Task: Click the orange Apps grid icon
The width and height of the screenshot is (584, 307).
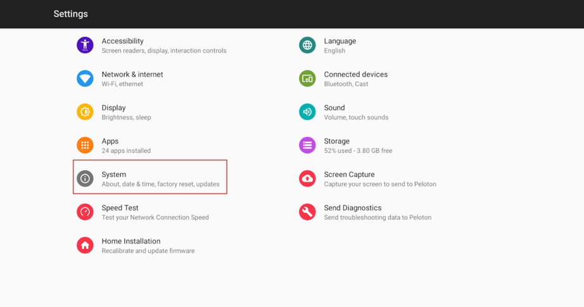Action: click(85, 145)
